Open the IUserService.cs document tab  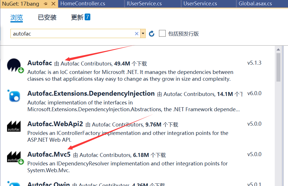[x=144, y=4]
